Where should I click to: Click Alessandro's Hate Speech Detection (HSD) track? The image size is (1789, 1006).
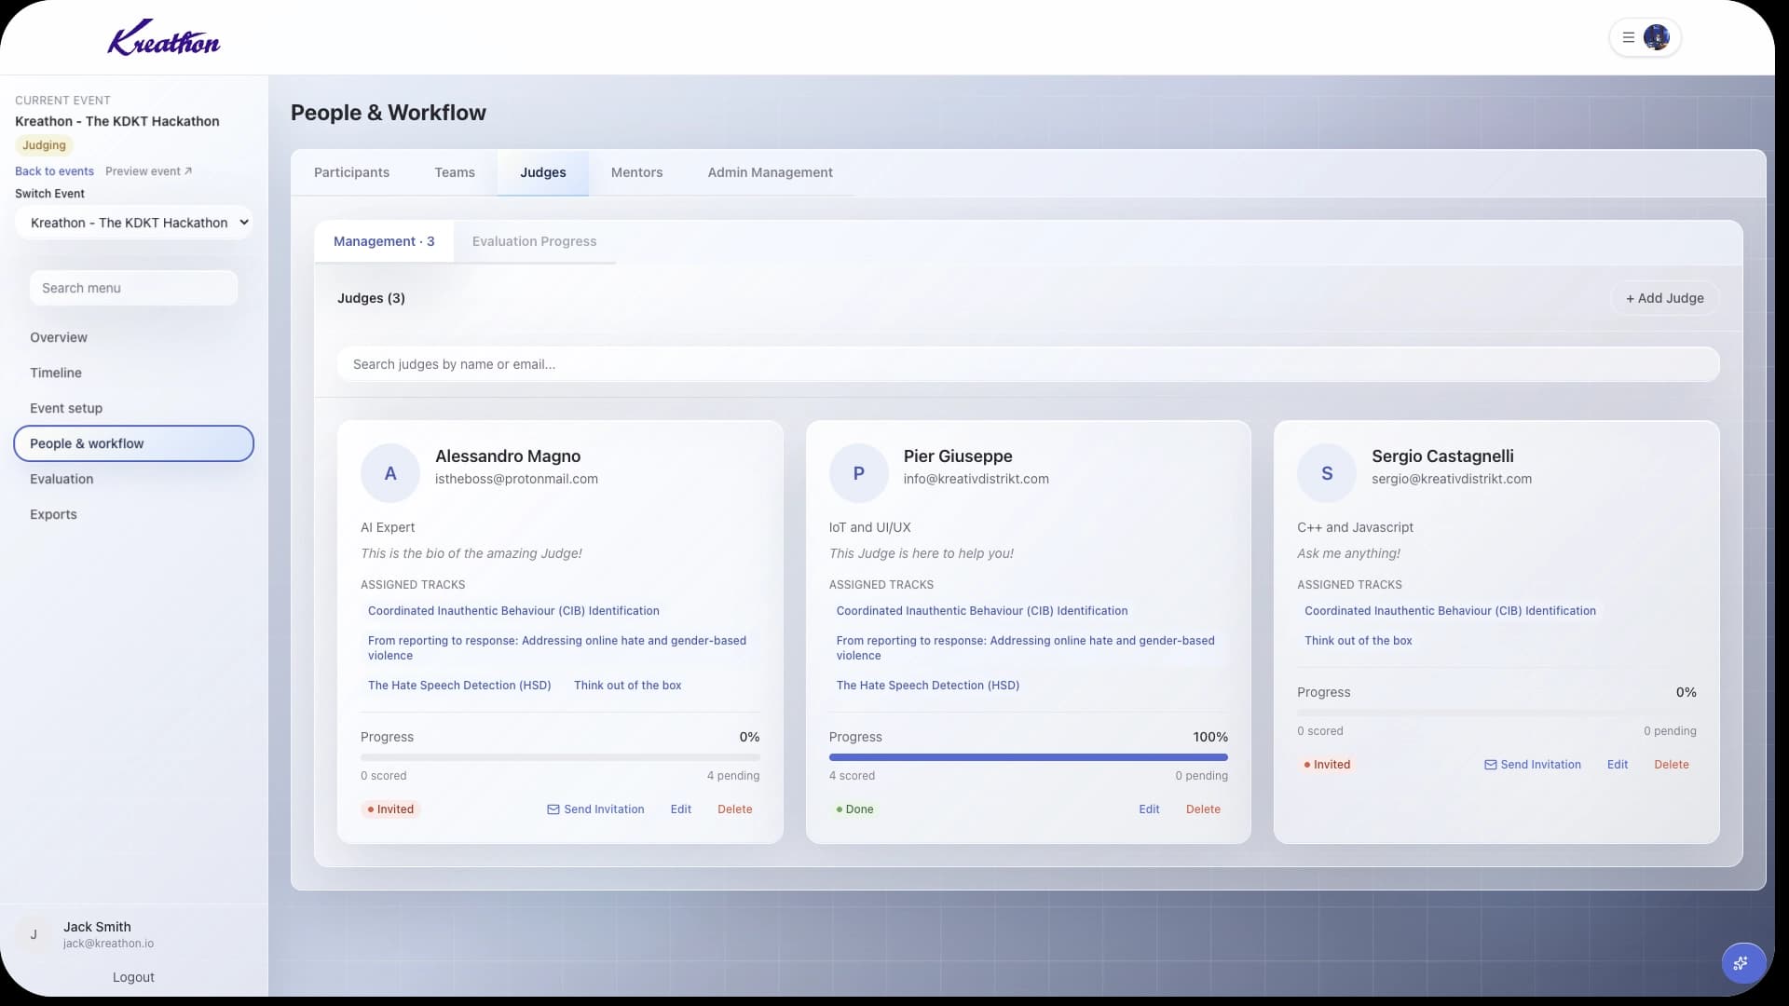(x=459, y=686)
